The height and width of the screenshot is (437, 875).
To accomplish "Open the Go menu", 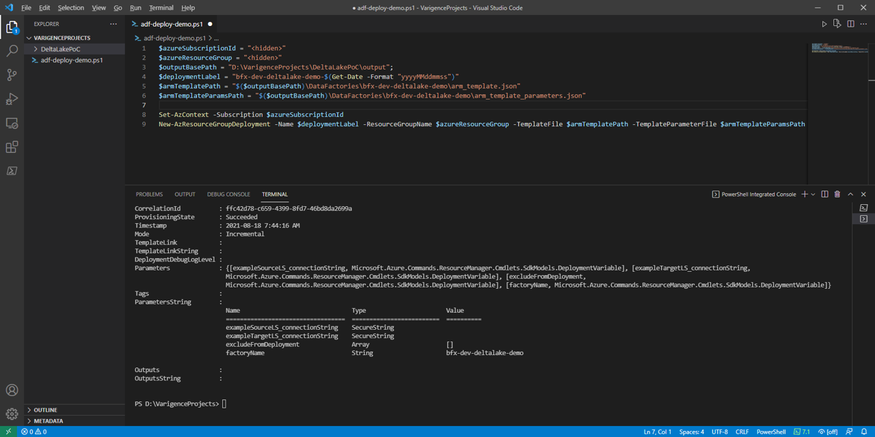I will pos(118,8).
